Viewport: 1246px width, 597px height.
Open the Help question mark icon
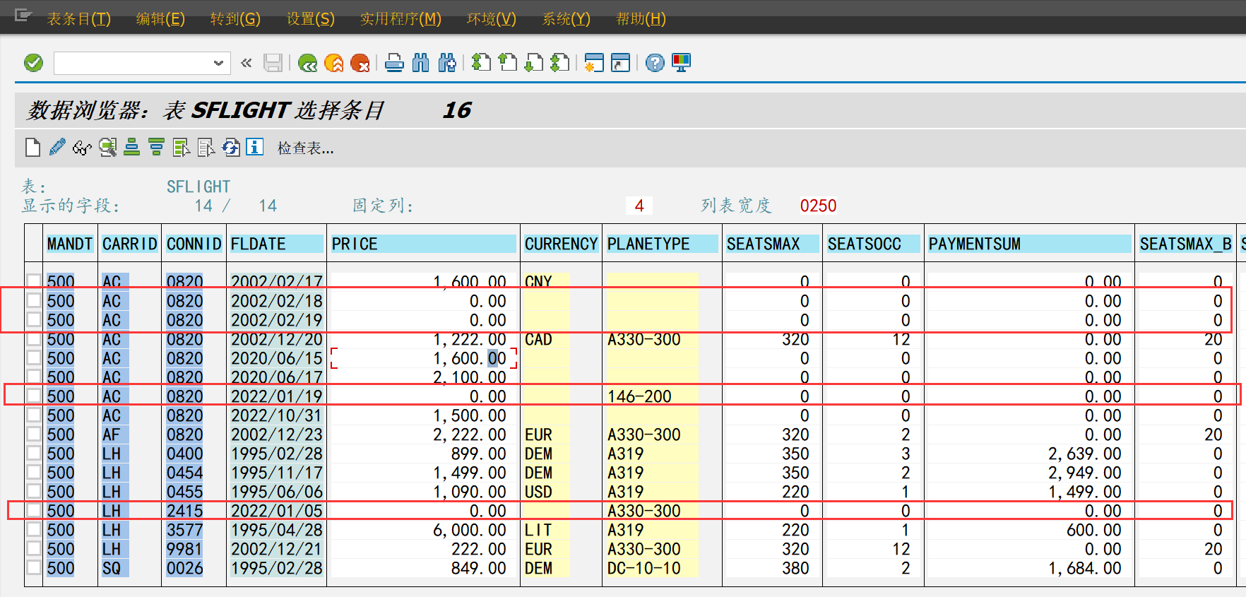point(655,63)
